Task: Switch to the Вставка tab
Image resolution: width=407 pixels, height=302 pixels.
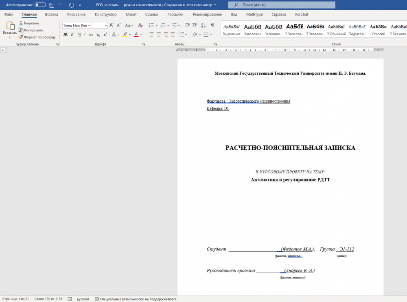Action: 52,14
